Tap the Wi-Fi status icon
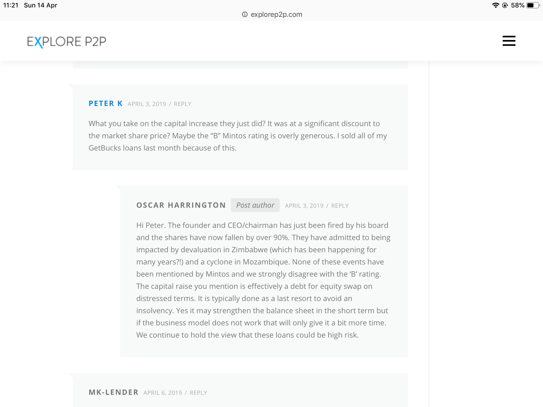This screenshot has height=407, width=543. [x=495, y=5]
